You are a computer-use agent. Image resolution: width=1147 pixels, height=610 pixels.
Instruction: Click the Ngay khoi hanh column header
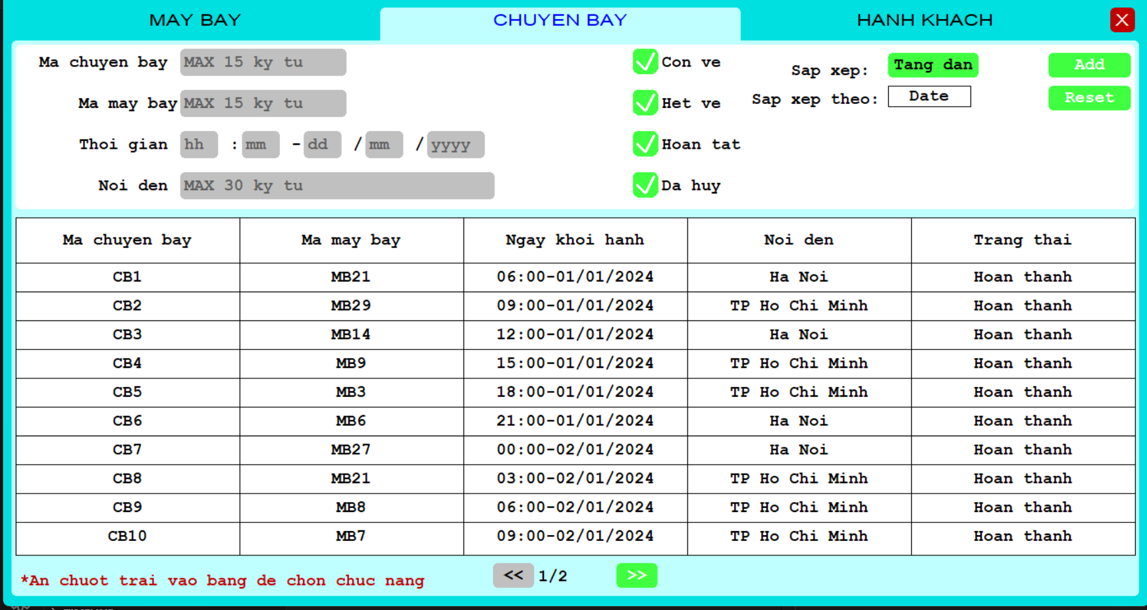pyautogui.click(x=575, y=240)
